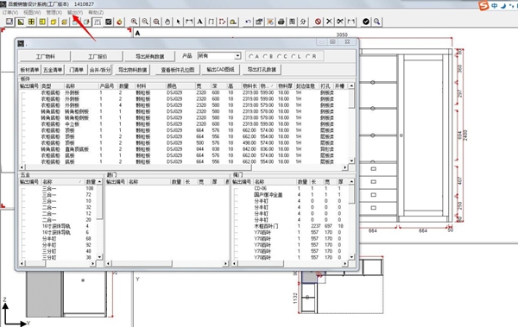Select the text annotation A tool
518x327 pixels.
click(x=200, y=22)
